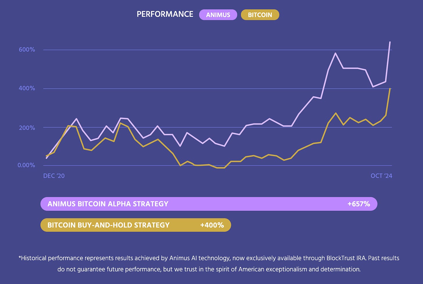
Task: Click the Animus line's final peak point
Action: [390, 42]
